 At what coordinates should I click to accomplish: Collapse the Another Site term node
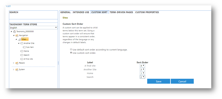(19, 43)
